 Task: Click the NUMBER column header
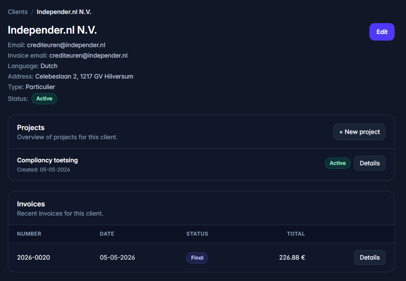click(29, 234)
